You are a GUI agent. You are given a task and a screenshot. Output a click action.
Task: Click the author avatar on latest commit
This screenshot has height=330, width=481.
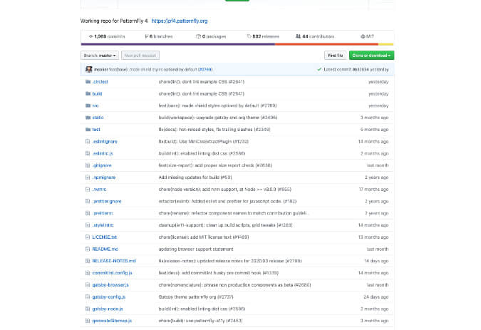pyautogui.click(x=88, y=69)
